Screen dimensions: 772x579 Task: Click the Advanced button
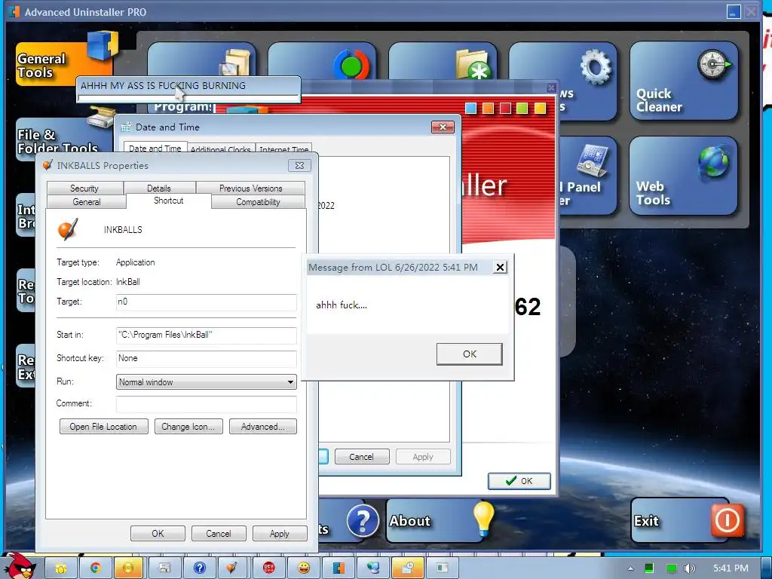(x=263, y=427)
